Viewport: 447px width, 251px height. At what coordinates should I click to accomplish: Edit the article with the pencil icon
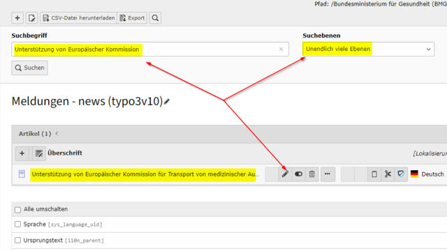pos(285,174)
